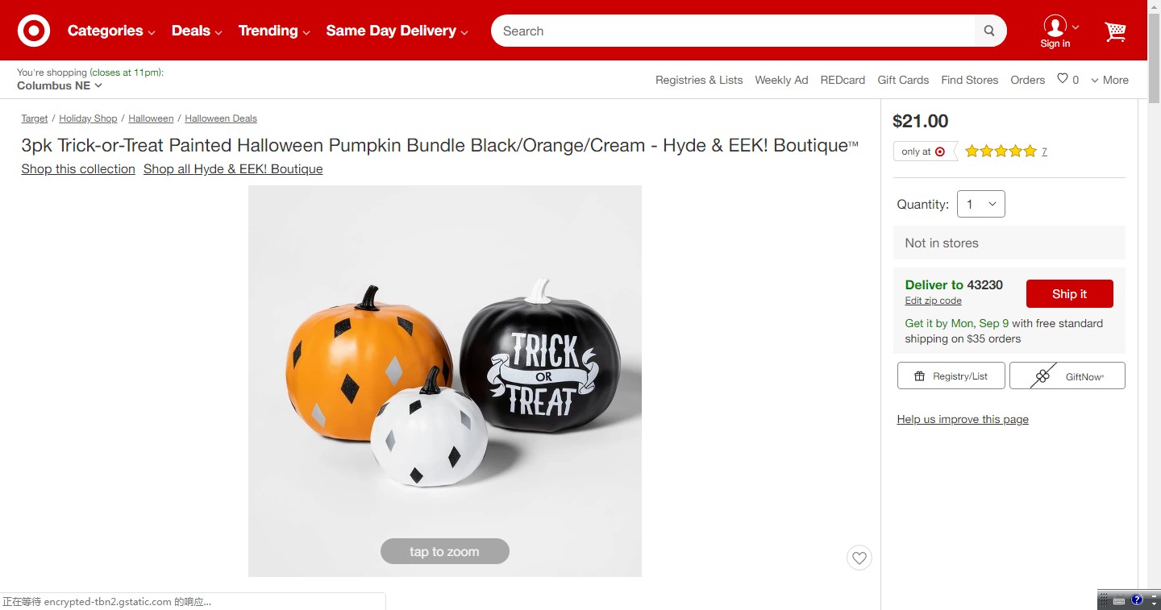1161x610 pixels.
Task: Open the Deals menu
Action: tap(197, 31)
